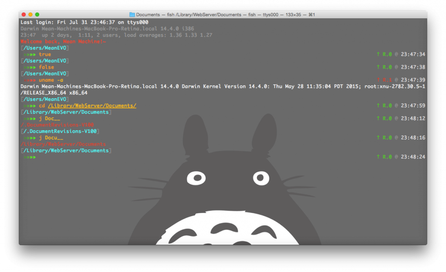This screenshot has height=272, width=446.
Task: Click the green arrow status at 23:48:24
Action: coord(378,157)
